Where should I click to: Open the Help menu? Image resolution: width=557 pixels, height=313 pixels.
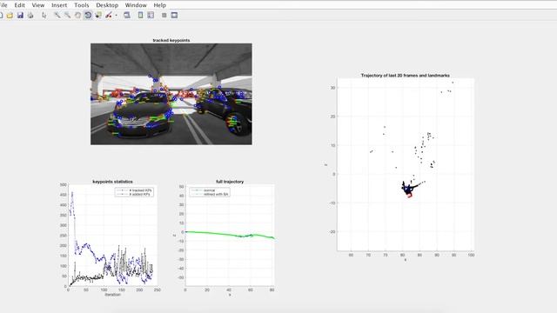tap(160, 5)
